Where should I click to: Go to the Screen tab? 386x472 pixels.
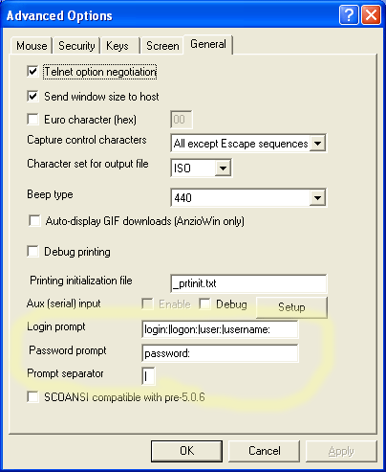pos(162,46)
